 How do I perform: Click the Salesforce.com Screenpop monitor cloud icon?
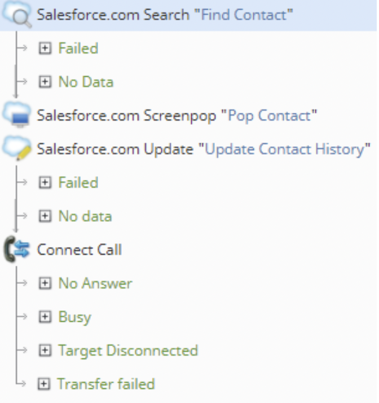17,115
